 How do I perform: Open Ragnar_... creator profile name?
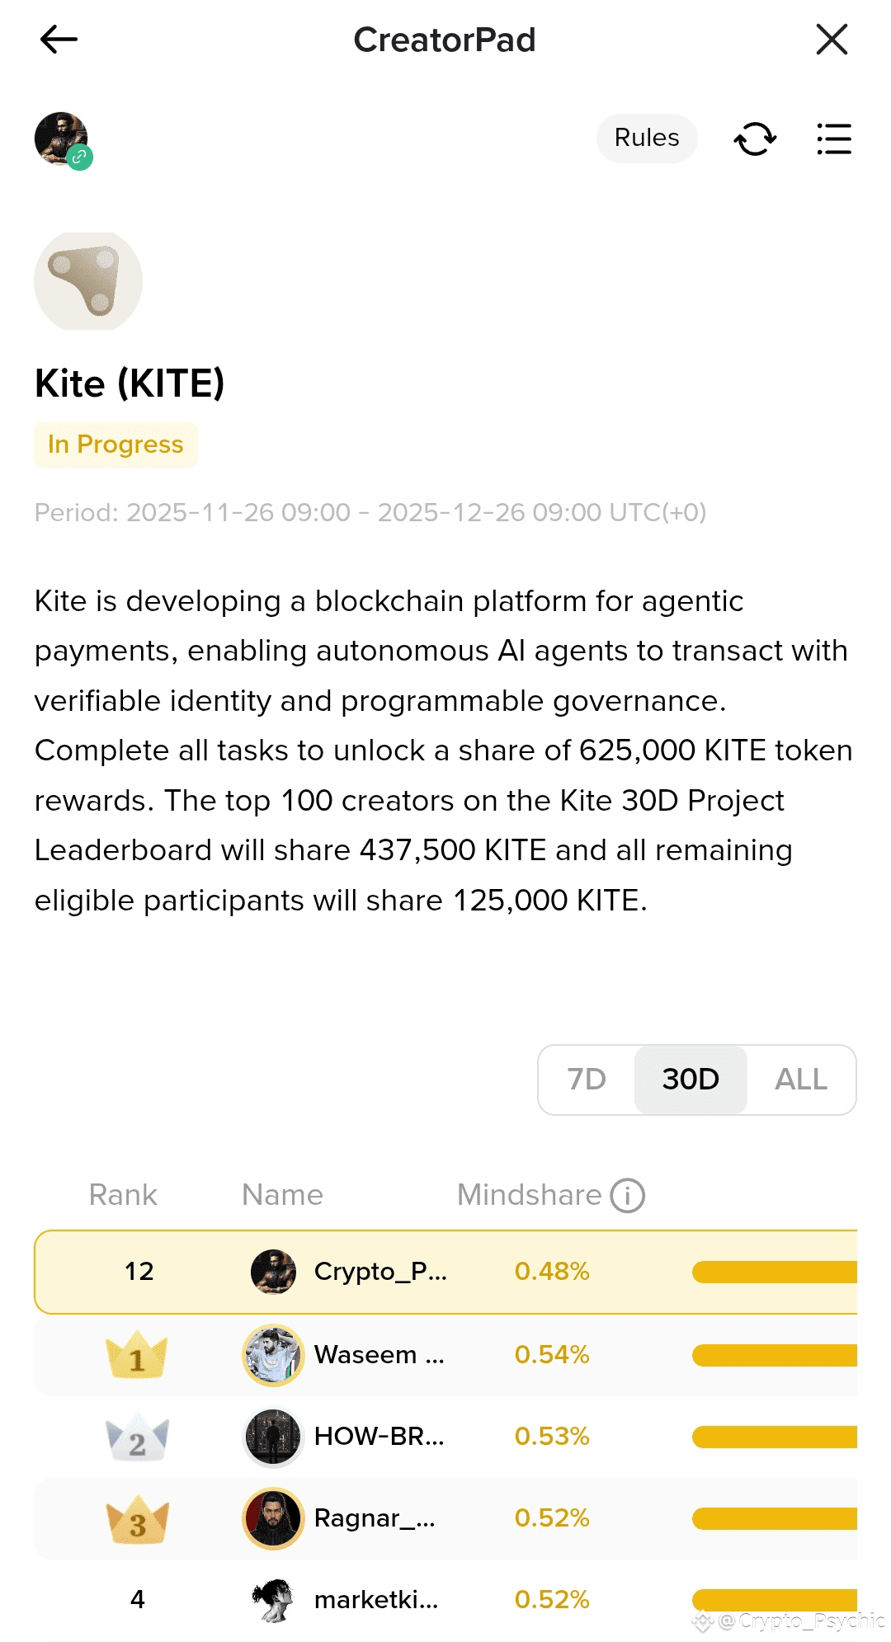[x=375, y=1518]
